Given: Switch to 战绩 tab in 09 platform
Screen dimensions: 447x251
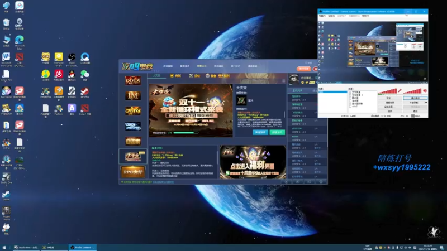Looking at the screenshot, I should point(194,76).
